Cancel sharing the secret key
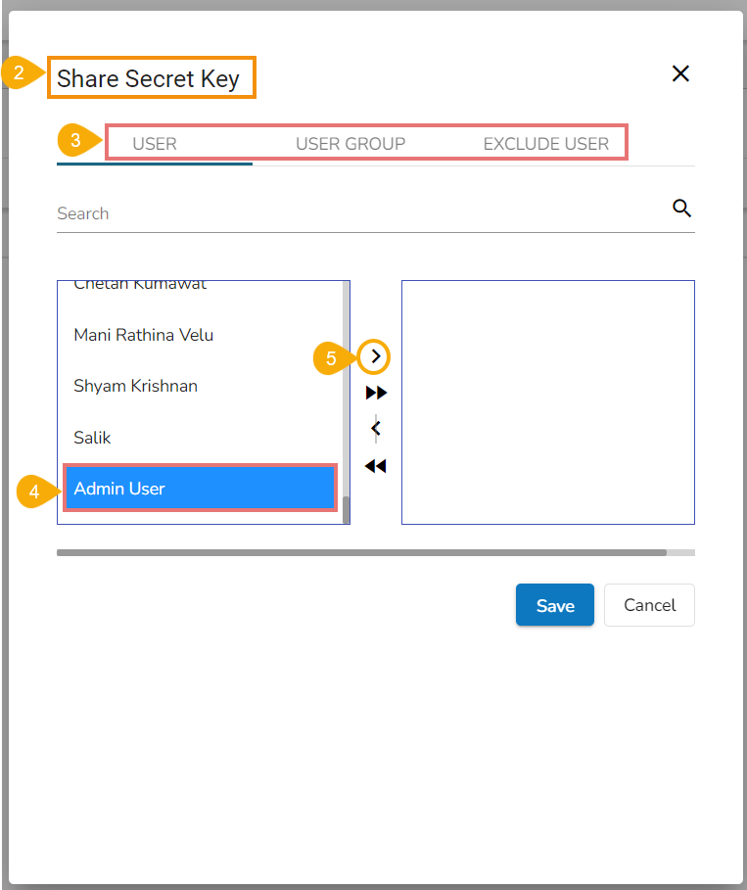Screen dimensions: 747x890 (x=649, y=605)
